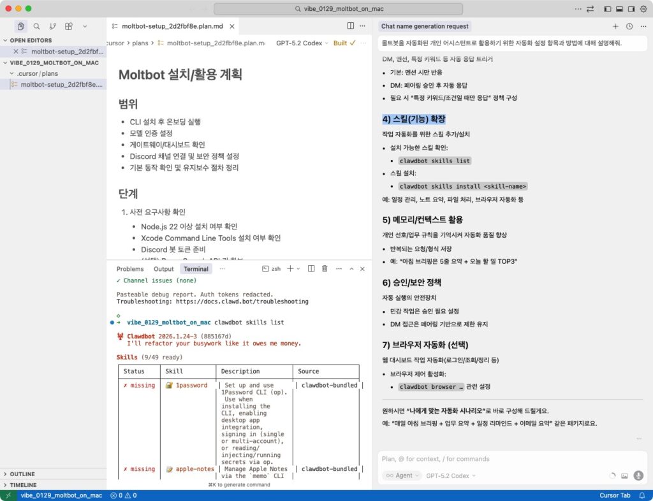This screenshot has height=501, width=653.
Task: Show chat history clock icon
Action: (629, 26)
